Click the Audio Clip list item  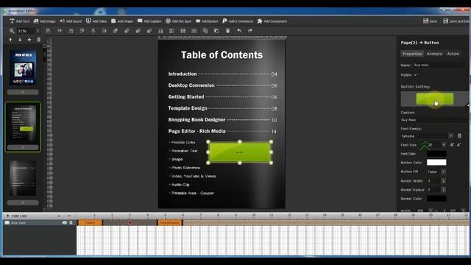(x=180, y=185)
